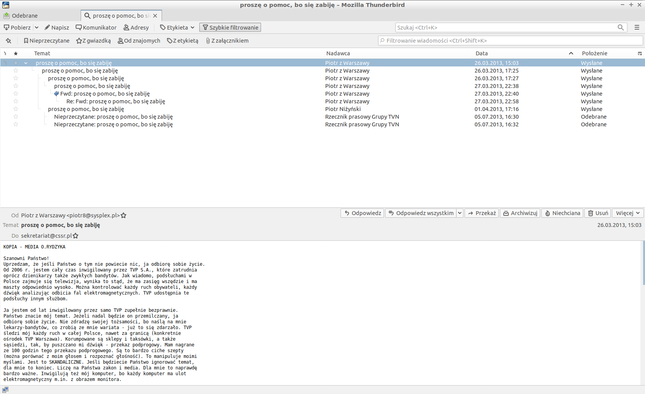Click the global search magnifier icon
This screenshot has width=645, height=394.
click(620, 28)
